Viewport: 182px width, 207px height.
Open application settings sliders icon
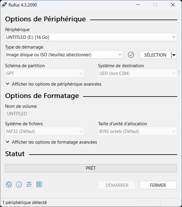click(x=29, y=184)
